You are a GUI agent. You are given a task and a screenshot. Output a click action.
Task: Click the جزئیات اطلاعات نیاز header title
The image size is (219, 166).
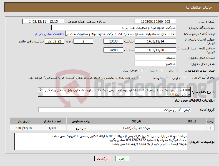(198, 7)
